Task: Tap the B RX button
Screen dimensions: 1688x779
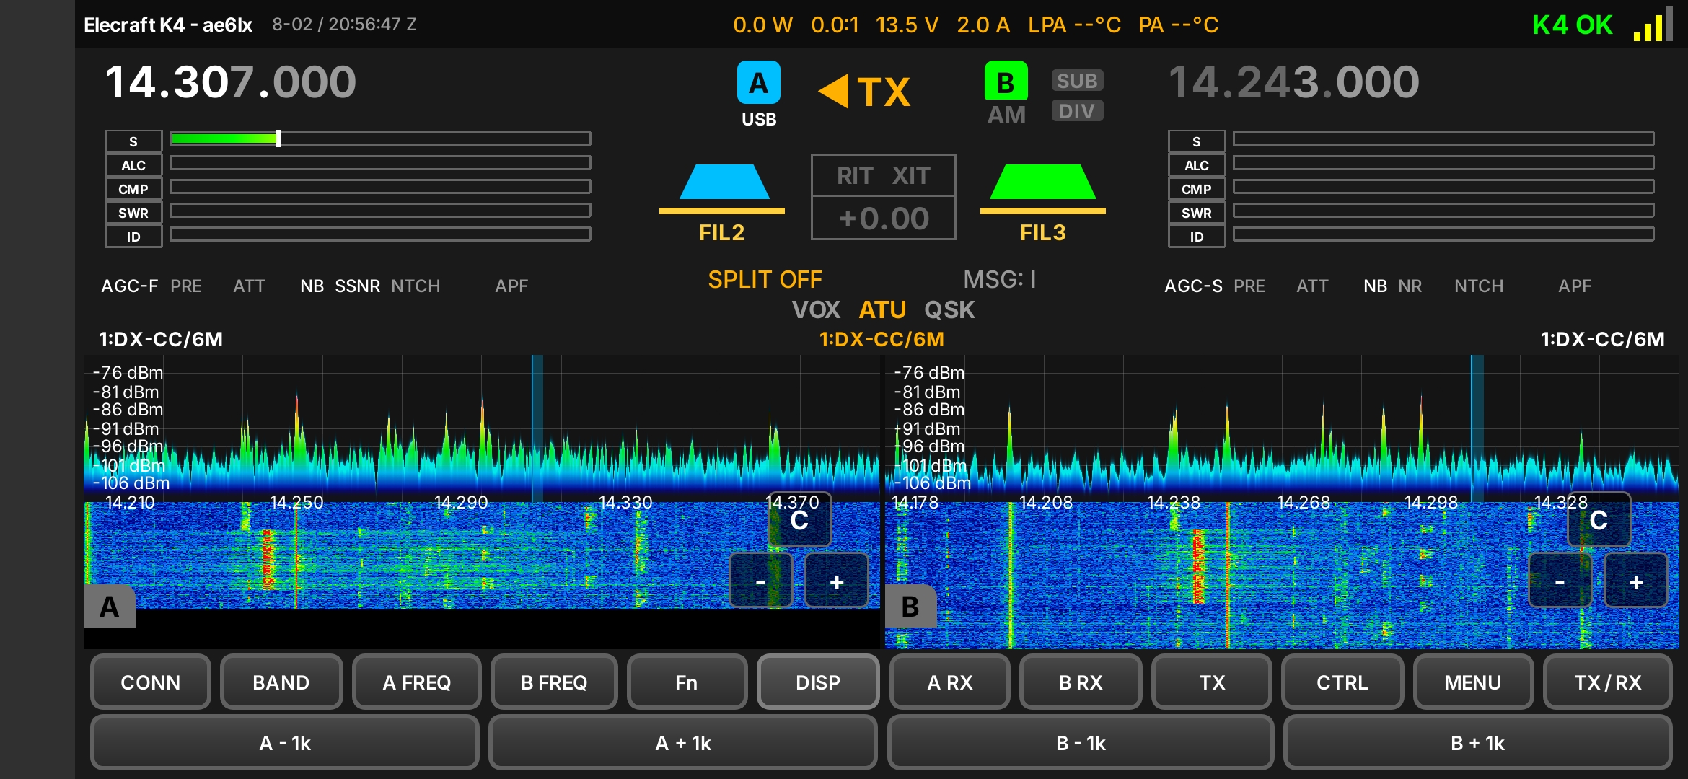Action: point(1081,682)
